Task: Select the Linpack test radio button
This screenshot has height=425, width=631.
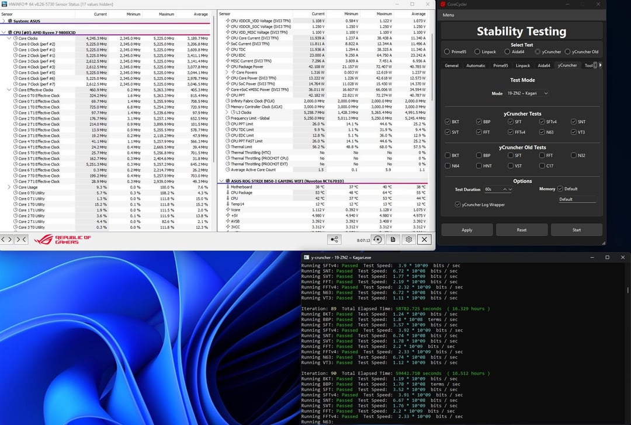Action: click(x=477, y=51)
